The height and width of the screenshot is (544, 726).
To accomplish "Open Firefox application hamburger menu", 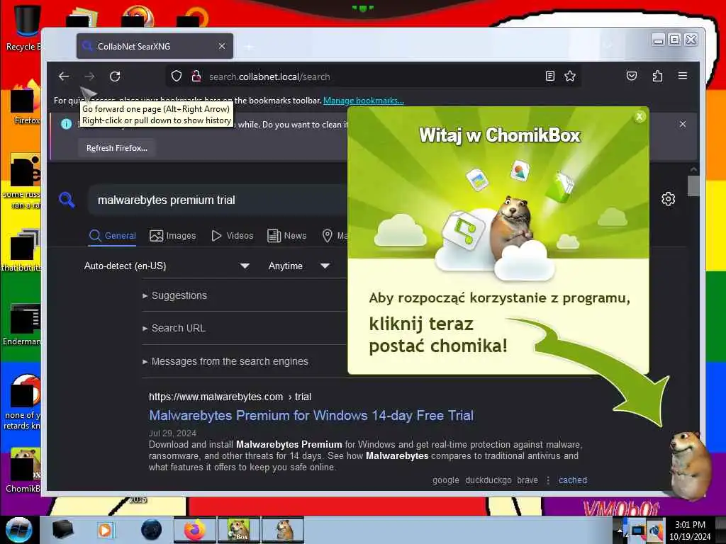I will pos(683,76).
